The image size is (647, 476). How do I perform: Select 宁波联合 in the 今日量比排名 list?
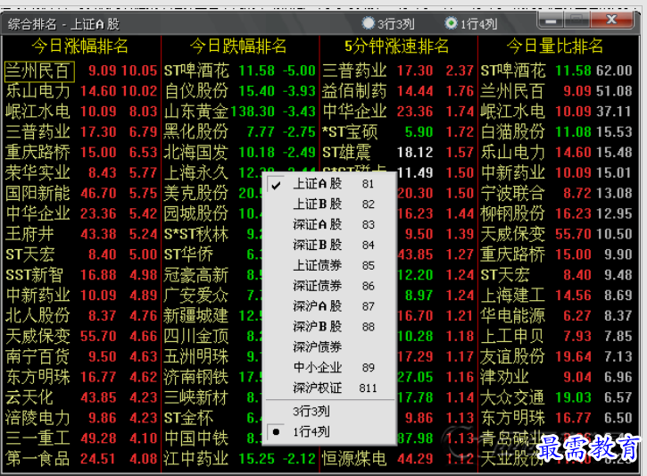pos(513,194)
